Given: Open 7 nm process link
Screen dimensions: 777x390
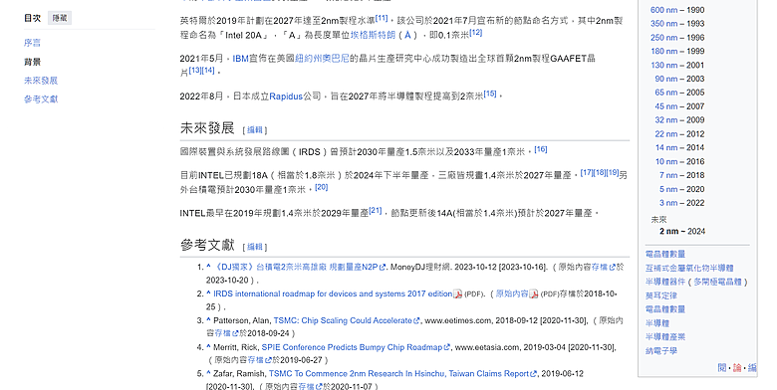Looking at the screenshot, I should point(668,175).
